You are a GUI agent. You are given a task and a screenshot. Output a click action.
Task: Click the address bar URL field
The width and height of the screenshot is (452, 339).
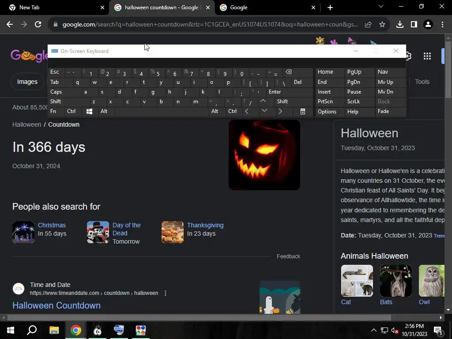pos(211,25)
